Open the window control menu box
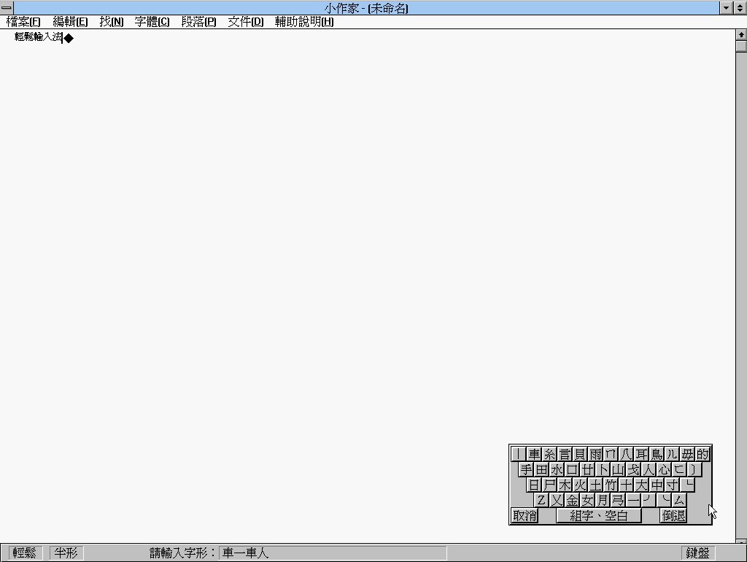Viewport: 747px width, 562px height. (7, 7)
